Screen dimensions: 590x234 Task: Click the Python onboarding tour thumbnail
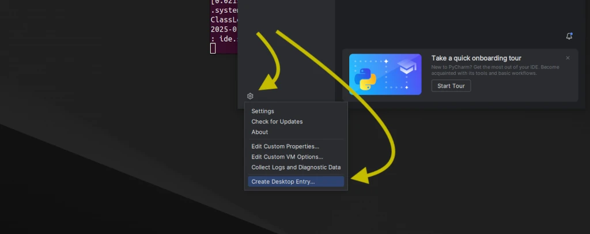pyautogui.click(x=385, y=74)
